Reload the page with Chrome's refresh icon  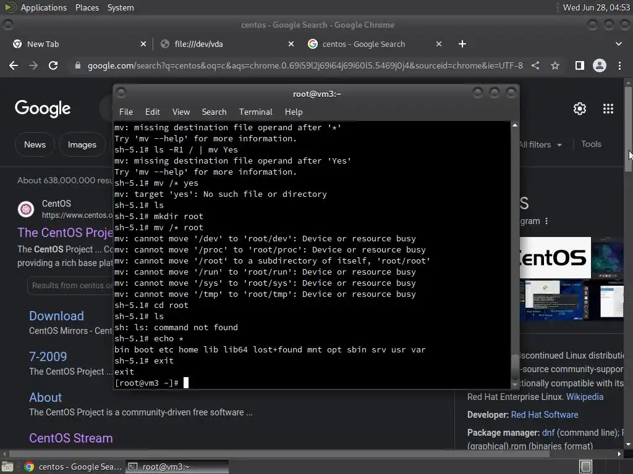tap(53, 65)
